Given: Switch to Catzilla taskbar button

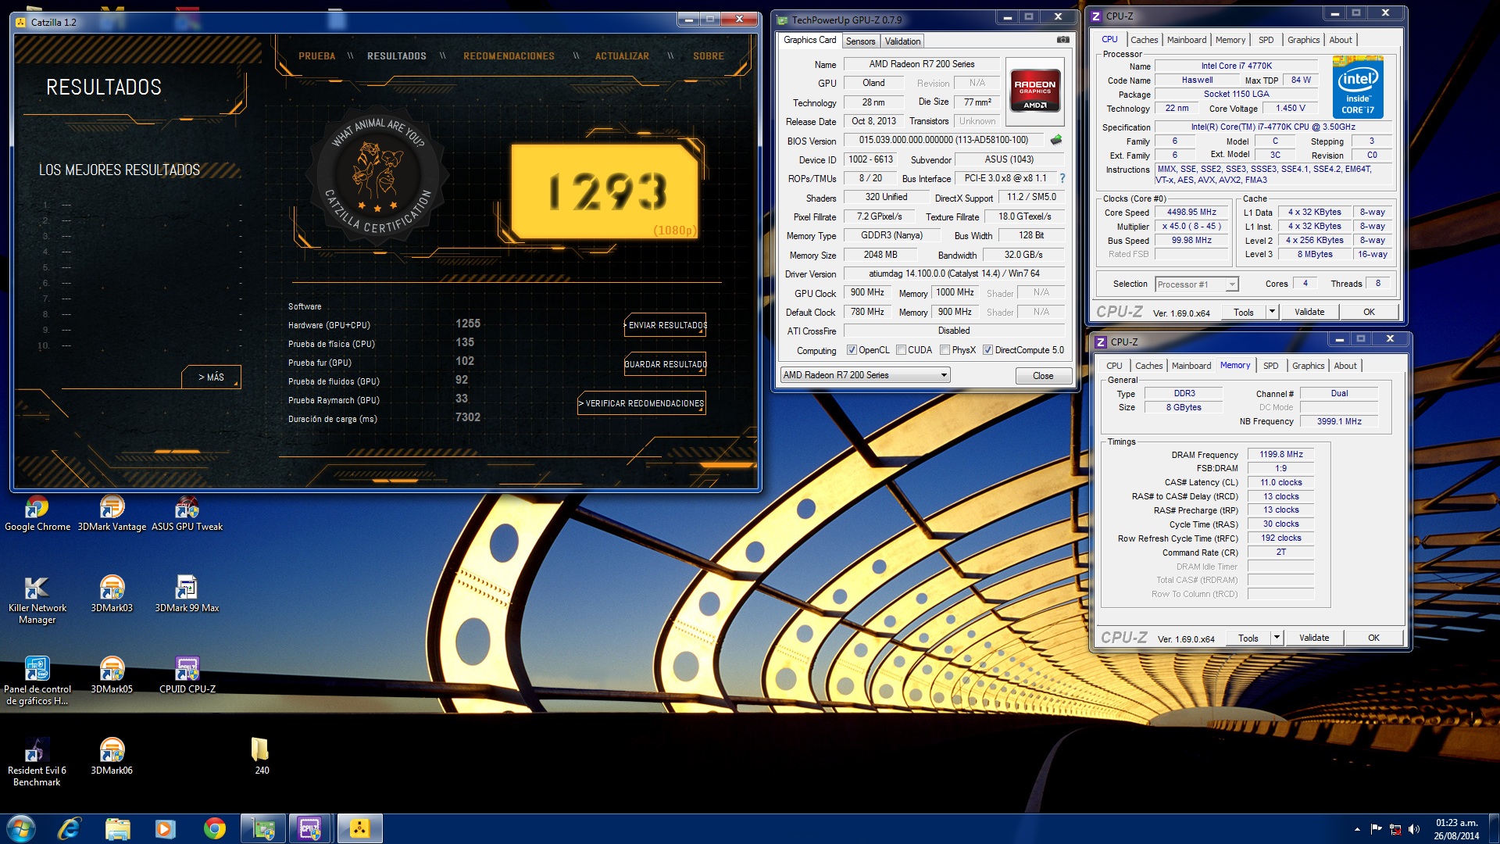Looking at the screenshot, I should [359, 828].
